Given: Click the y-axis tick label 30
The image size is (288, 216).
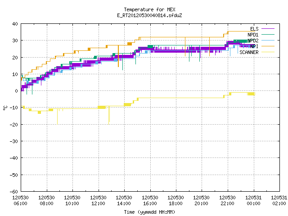Looking at the screenshot, I should [15, 40].
